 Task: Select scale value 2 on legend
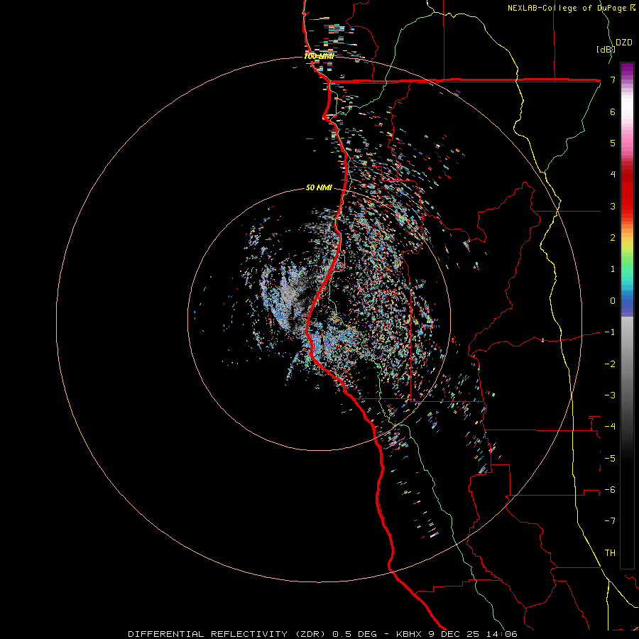tap(613, 238)
